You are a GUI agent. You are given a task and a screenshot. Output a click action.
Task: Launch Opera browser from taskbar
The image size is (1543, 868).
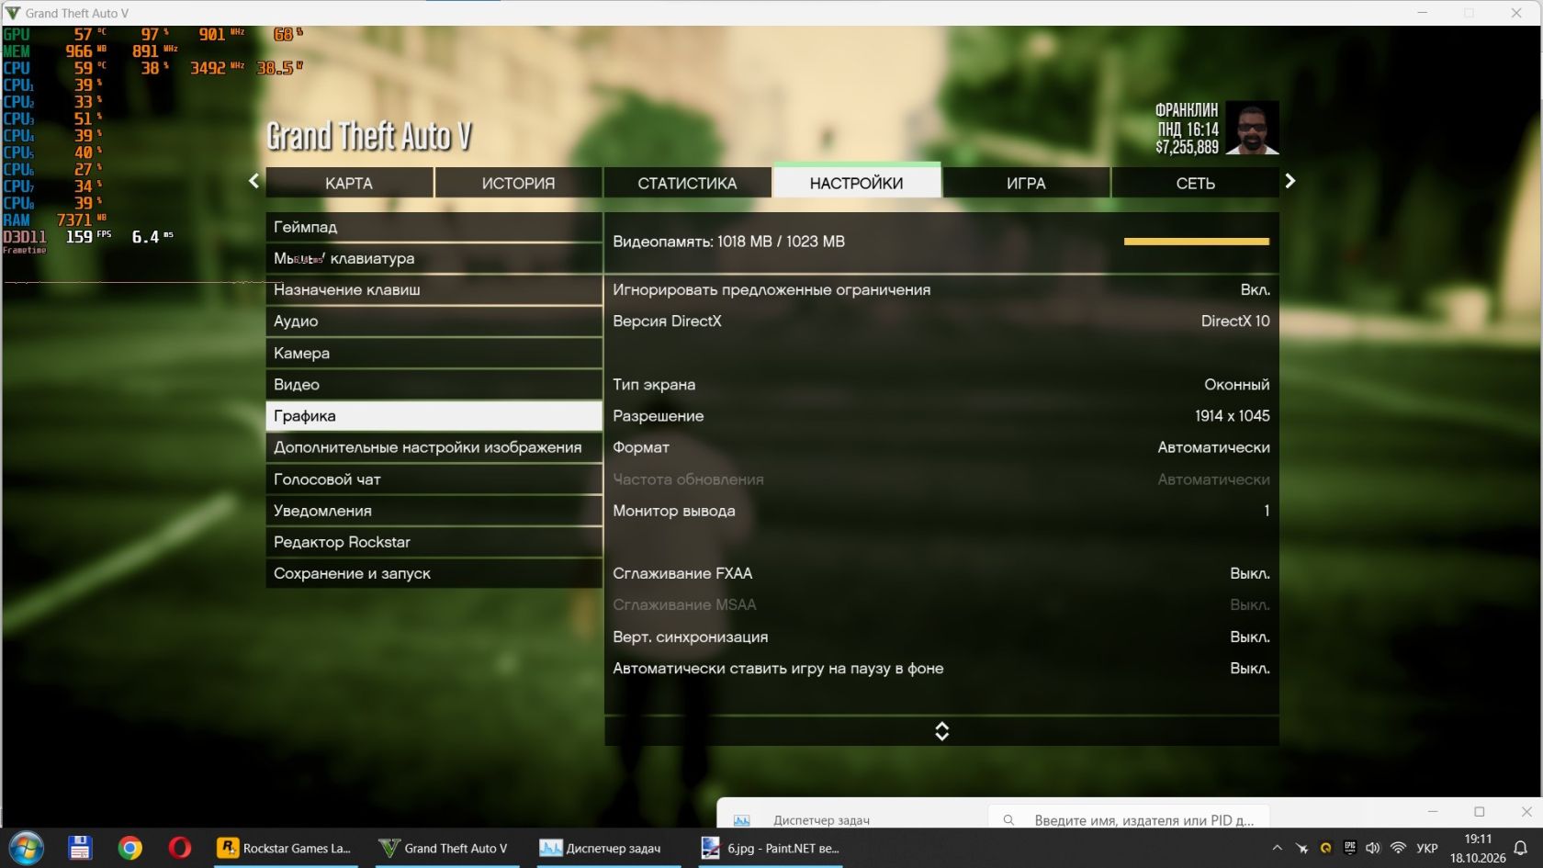click(180, 848)
